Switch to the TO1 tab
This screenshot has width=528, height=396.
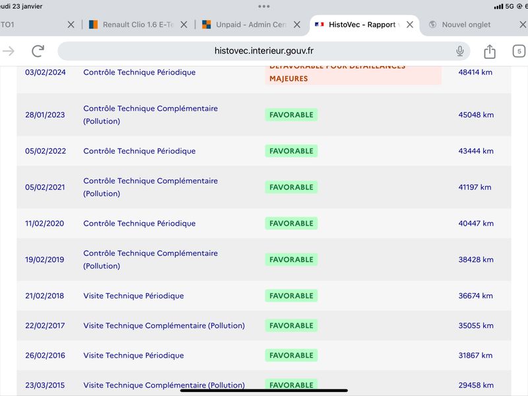point(7,24)
